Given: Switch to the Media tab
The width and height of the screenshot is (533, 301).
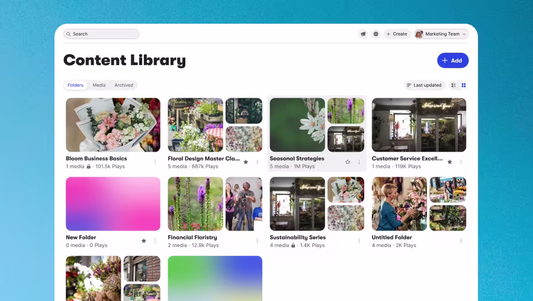Looking at the screenshot, I should pos(99,85).
